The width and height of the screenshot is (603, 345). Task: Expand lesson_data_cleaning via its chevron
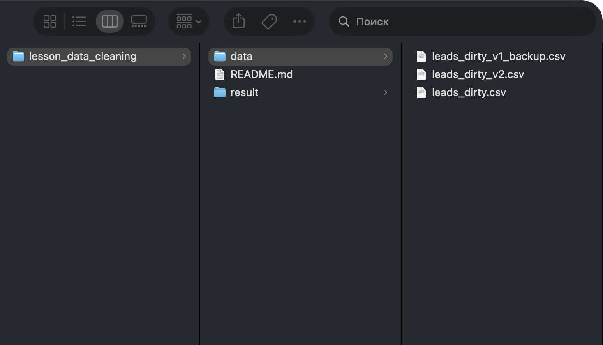click(184, 56)
